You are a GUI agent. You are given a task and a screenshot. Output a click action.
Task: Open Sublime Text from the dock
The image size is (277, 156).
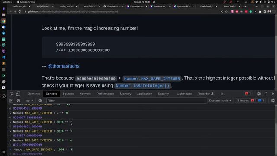point(3,63)
